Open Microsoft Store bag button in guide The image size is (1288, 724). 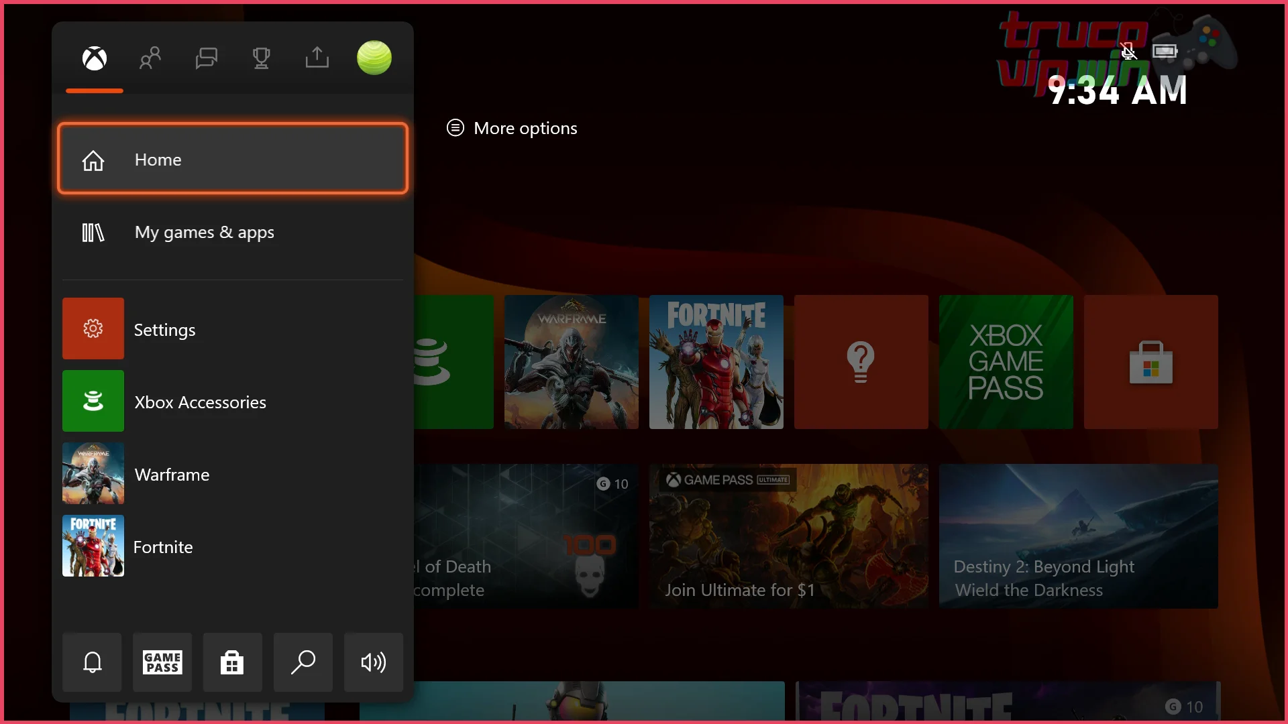pos(233,662)
